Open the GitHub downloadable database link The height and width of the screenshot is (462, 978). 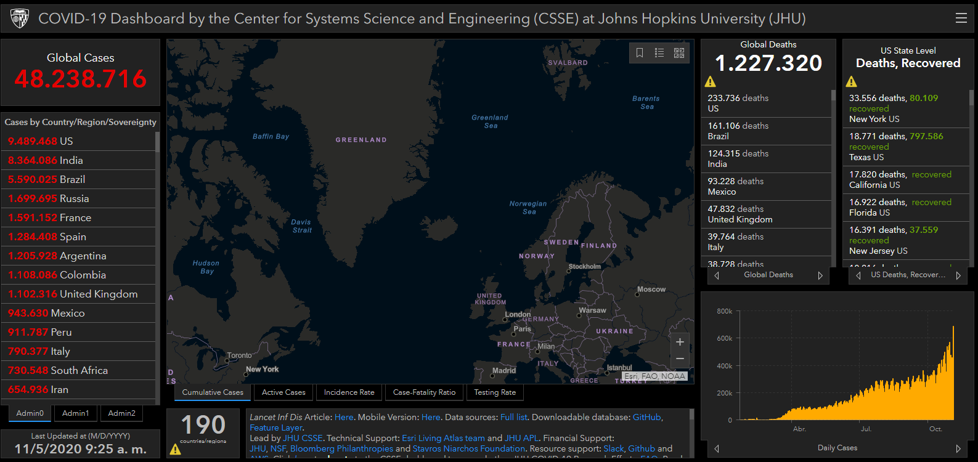646,417
